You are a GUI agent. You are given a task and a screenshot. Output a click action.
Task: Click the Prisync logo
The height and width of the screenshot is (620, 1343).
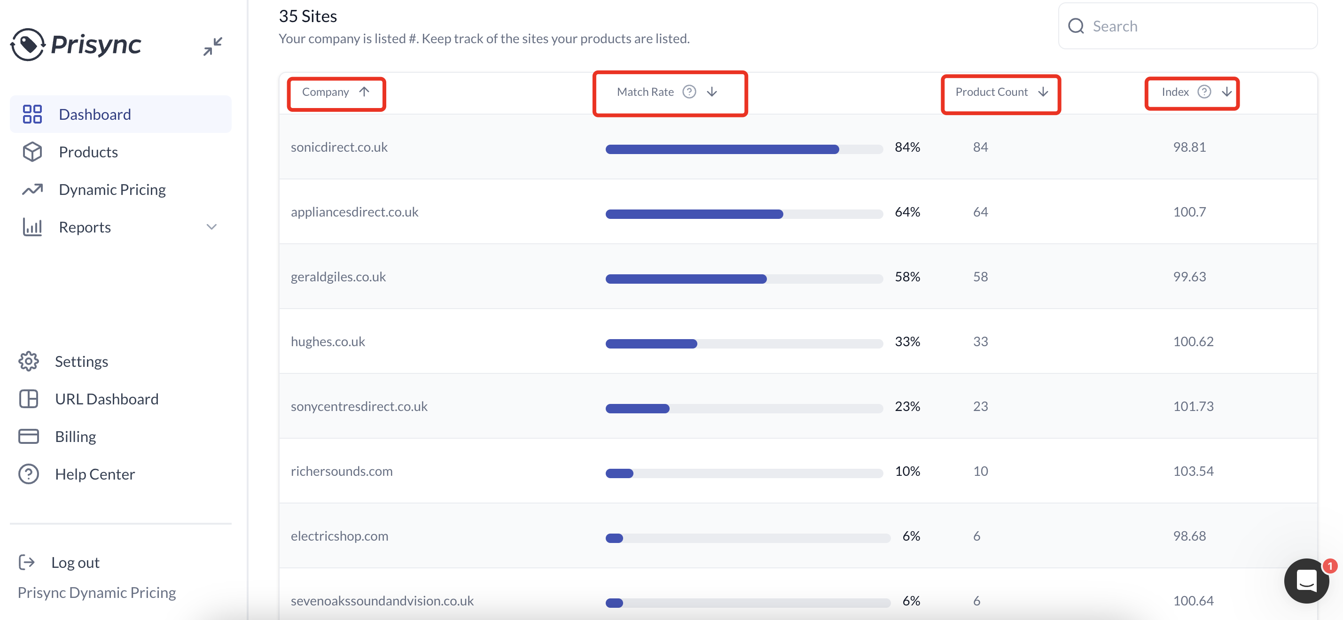76,44
